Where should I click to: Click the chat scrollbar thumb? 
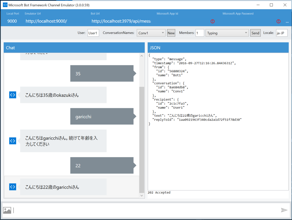[x=142, y=140]
